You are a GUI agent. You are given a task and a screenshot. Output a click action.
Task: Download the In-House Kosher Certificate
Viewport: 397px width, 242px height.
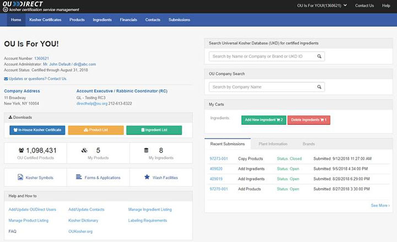[37, 130]
